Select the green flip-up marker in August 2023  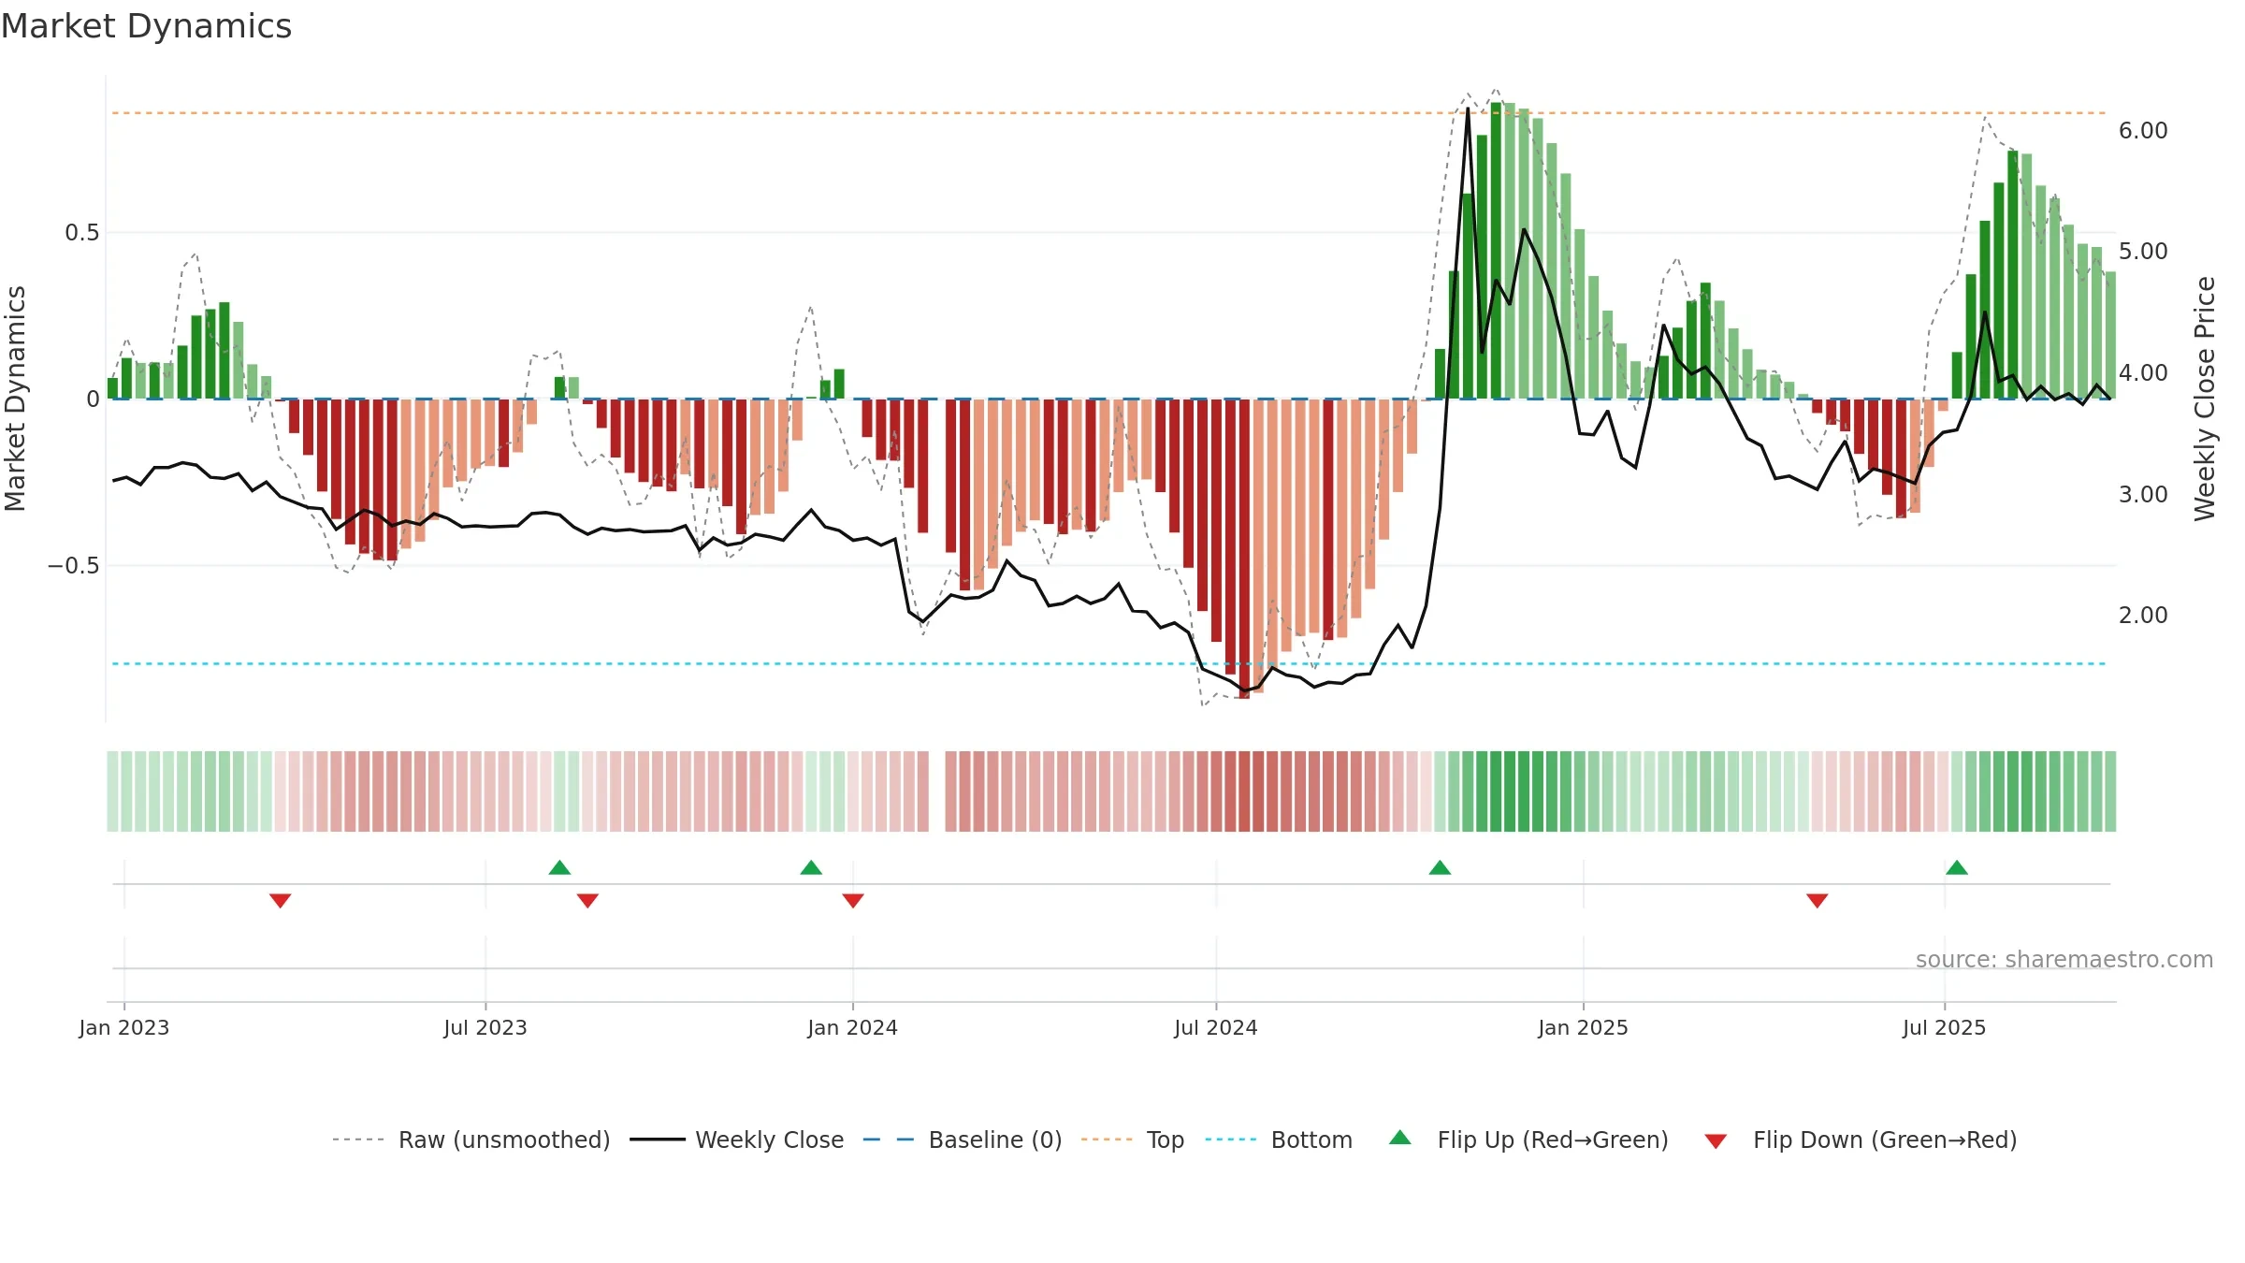click(559, 867)
